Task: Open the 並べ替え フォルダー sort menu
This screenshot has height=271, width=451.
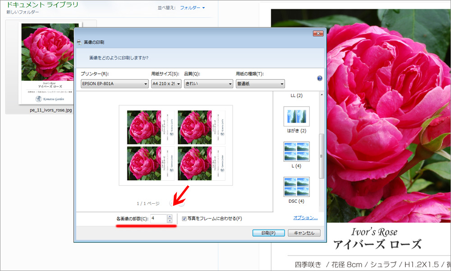Action: click(192, 8)
